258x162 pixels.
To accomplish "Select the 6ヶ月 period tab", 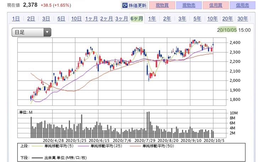I will 137,19.
